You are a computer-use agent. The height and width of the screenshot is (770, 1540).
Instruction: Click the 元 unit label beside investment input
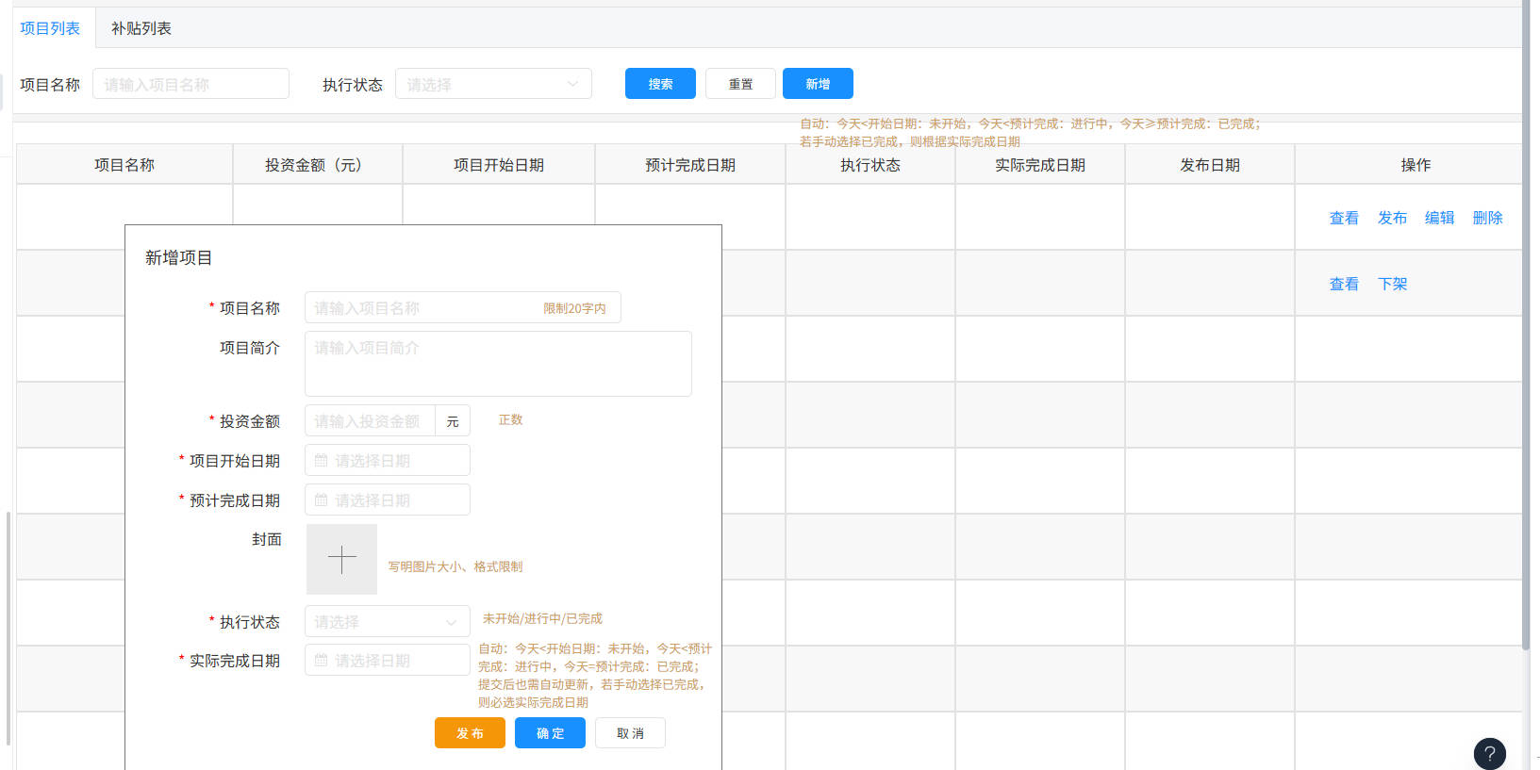click(x=453, y=421)
